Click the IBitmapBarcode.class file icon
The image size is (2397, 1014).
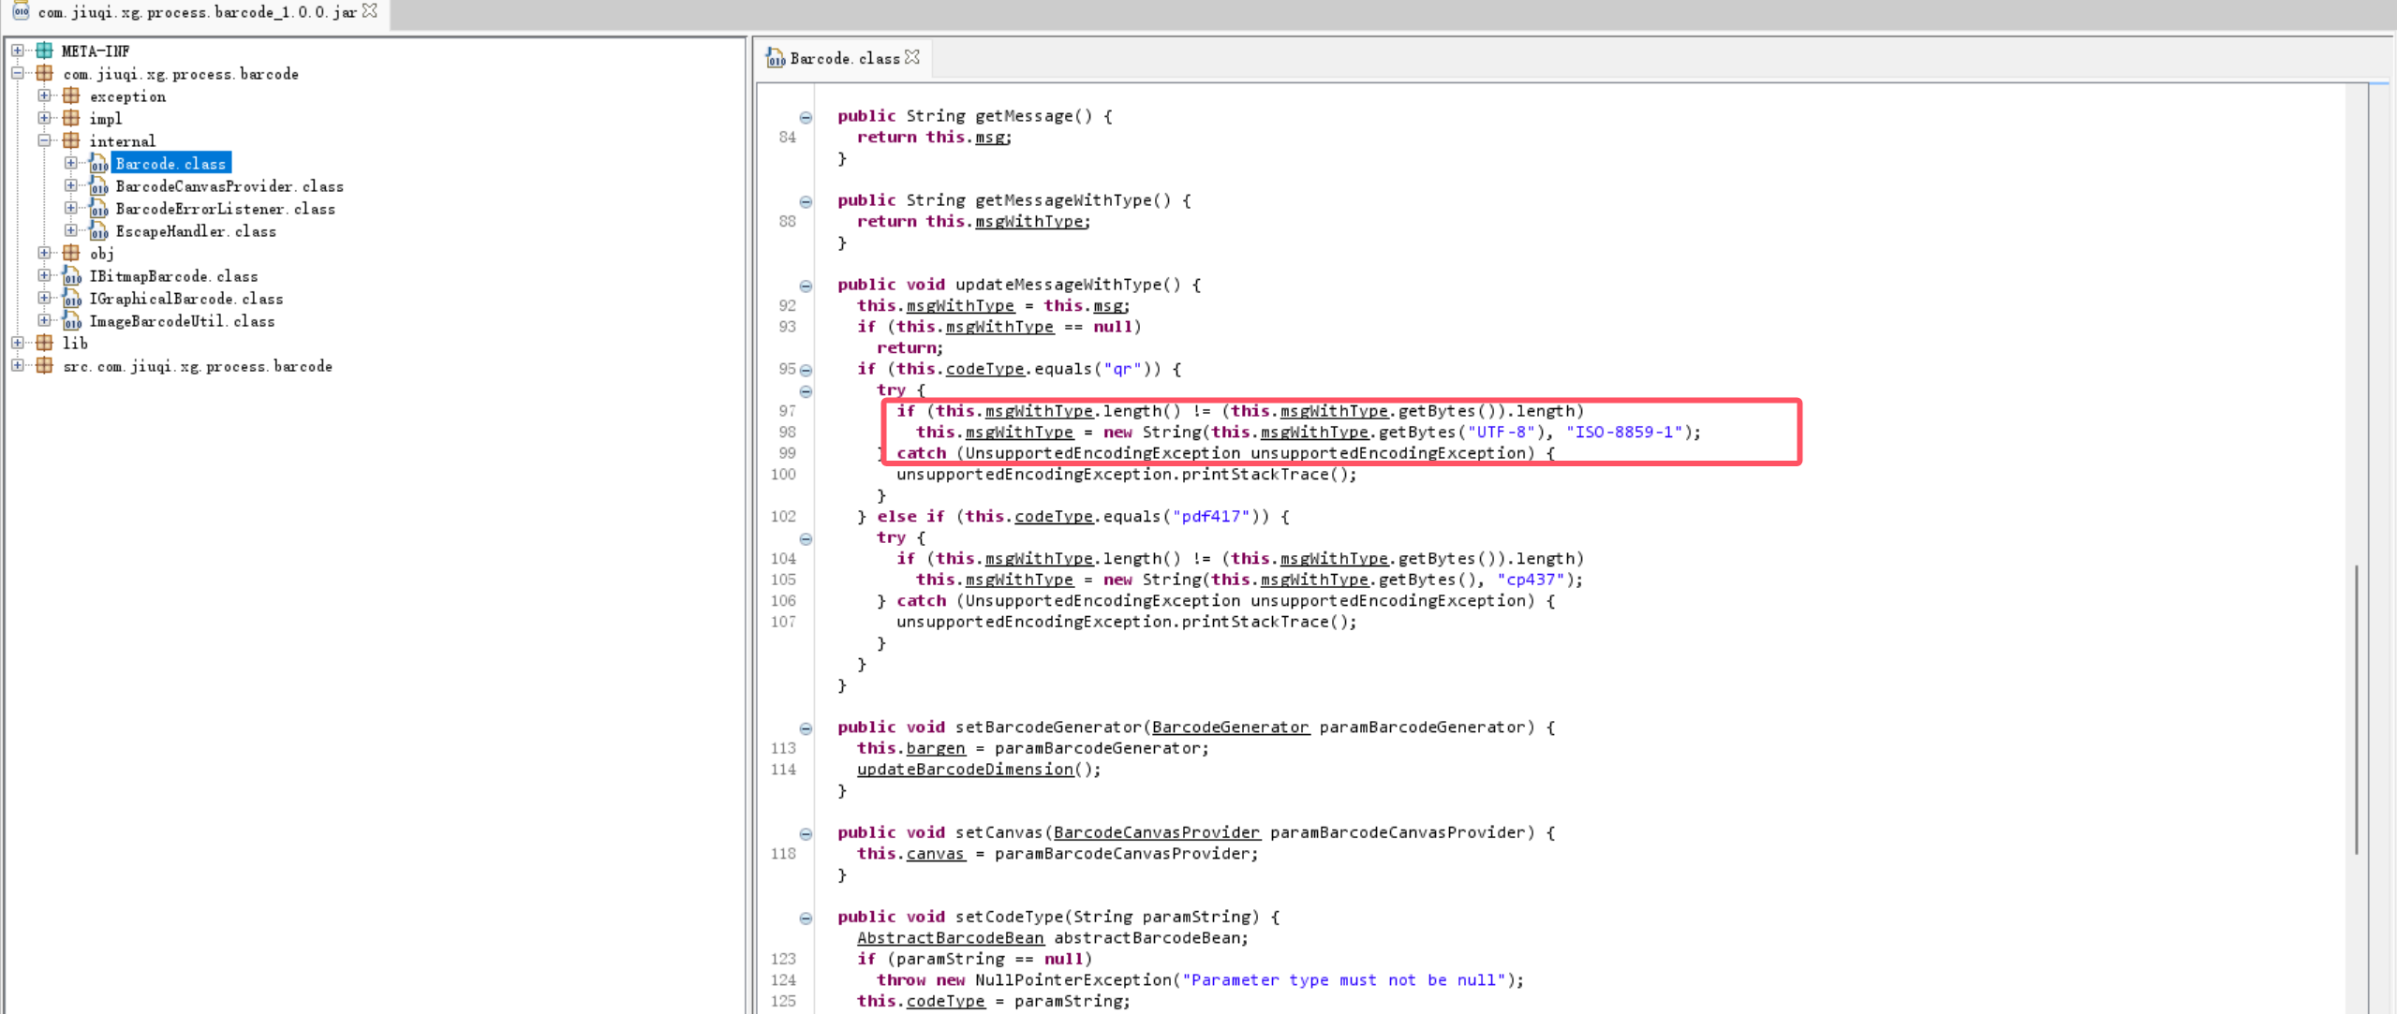(72, 275)
